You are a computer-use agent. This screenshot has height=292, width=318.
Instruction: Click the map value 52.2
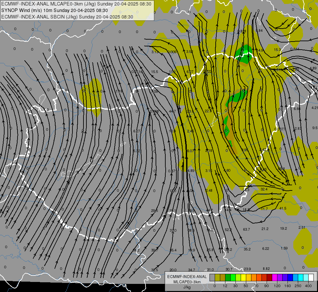(228, 230)
